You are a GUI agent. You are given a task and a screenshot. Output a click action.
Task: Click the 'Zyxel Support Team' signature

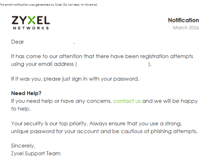36,154
